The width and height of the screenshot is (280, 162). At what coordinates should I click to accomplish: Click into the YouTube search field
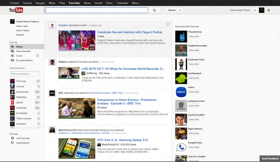(x=96, y=10)
